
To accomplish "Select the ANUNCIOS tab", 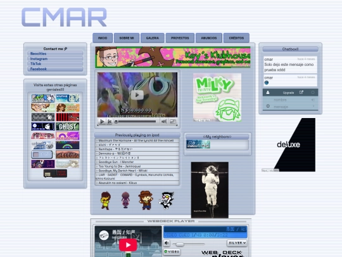I will point(209,38).
